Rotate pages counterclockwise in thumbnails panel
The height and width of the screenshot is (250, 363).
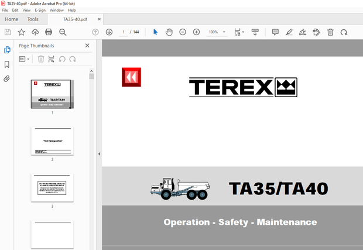coord(62,59)
